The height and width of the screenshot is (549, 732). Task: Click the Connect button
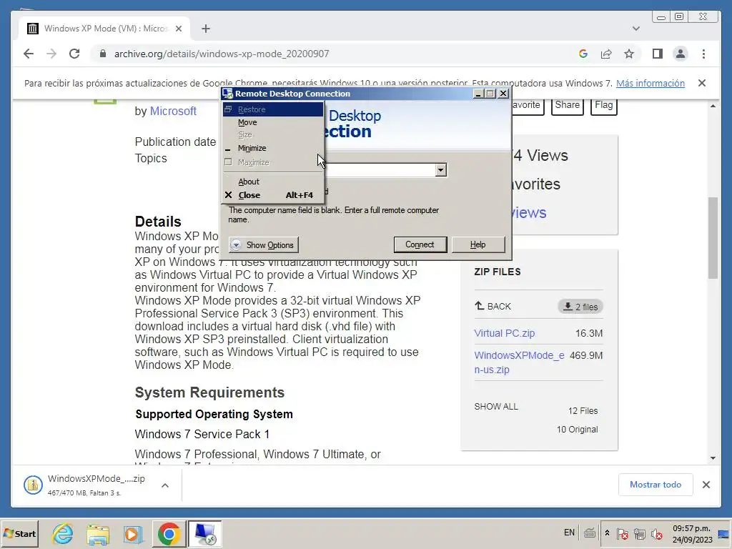coord(420,244)
